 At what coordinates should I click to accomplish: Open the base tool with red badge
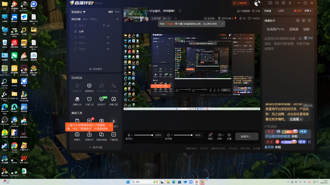click(x=89, y=120)
